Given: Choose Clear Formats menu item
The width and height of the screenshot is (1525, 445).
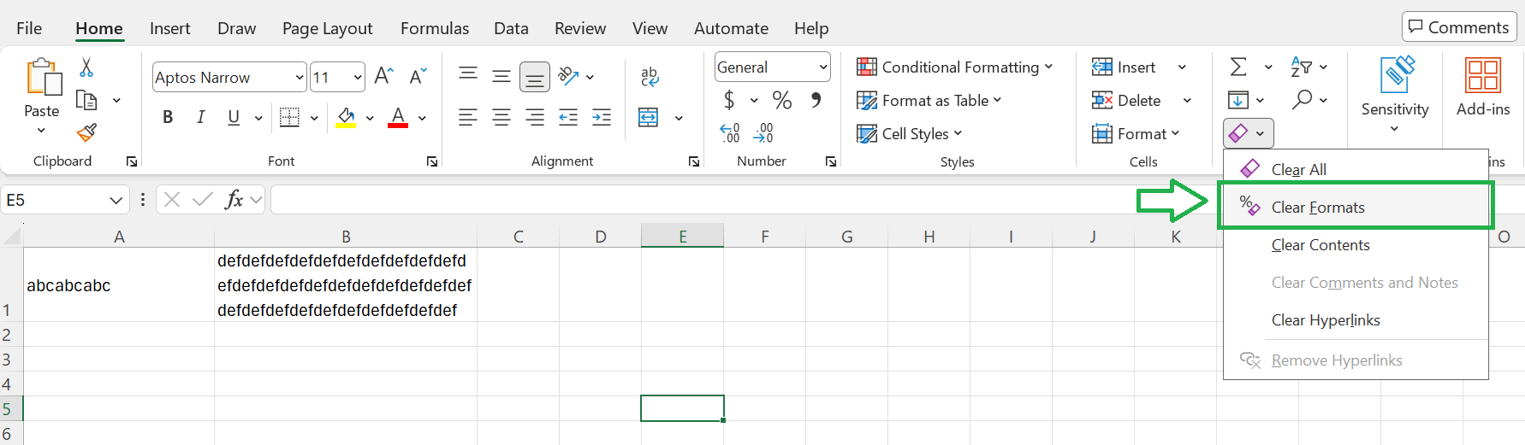Looking at the screenshot, I should tap(1356, 207).
